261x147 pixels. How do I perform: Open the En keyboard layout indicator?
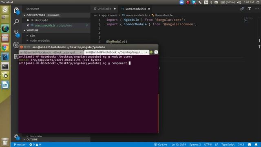pos(206,2)
